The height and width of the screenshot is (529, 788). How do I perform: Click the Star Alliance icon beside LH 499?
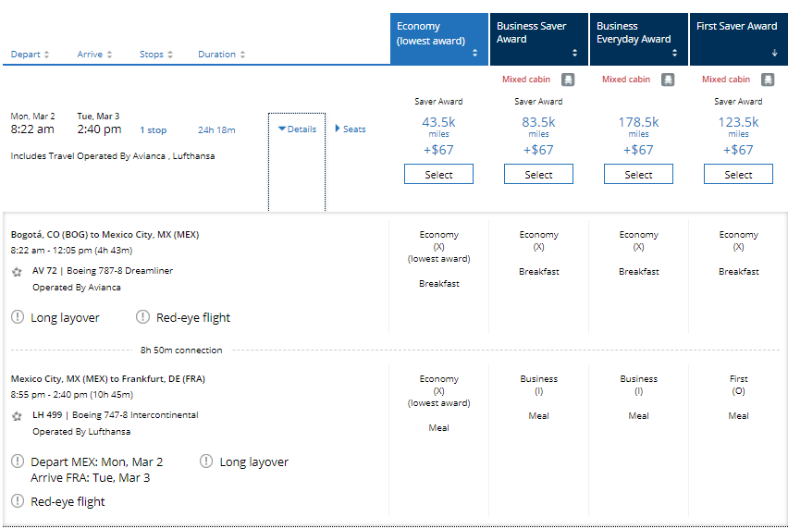tap(17, 416)
